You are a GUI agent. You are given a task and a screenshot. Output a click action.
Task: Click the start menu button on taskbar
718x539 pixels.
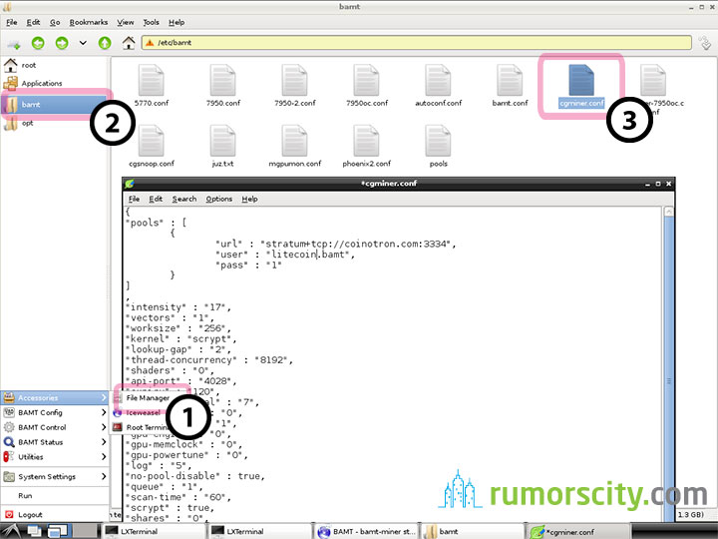[x=10, y=531]
